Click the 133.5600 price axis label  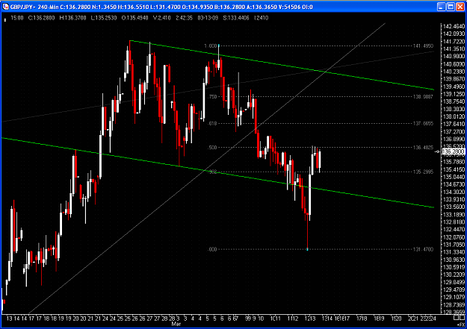(454, 207)
